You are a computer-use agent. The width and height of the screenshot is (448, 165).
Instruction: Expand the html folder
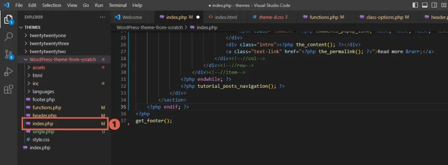click(37, 75)
